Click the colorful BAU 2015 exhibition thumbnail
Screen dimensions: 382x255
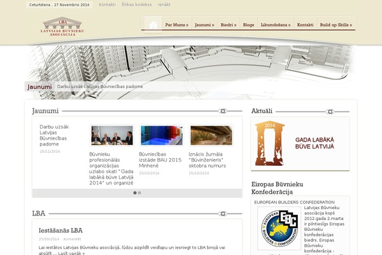pos(162,135)
